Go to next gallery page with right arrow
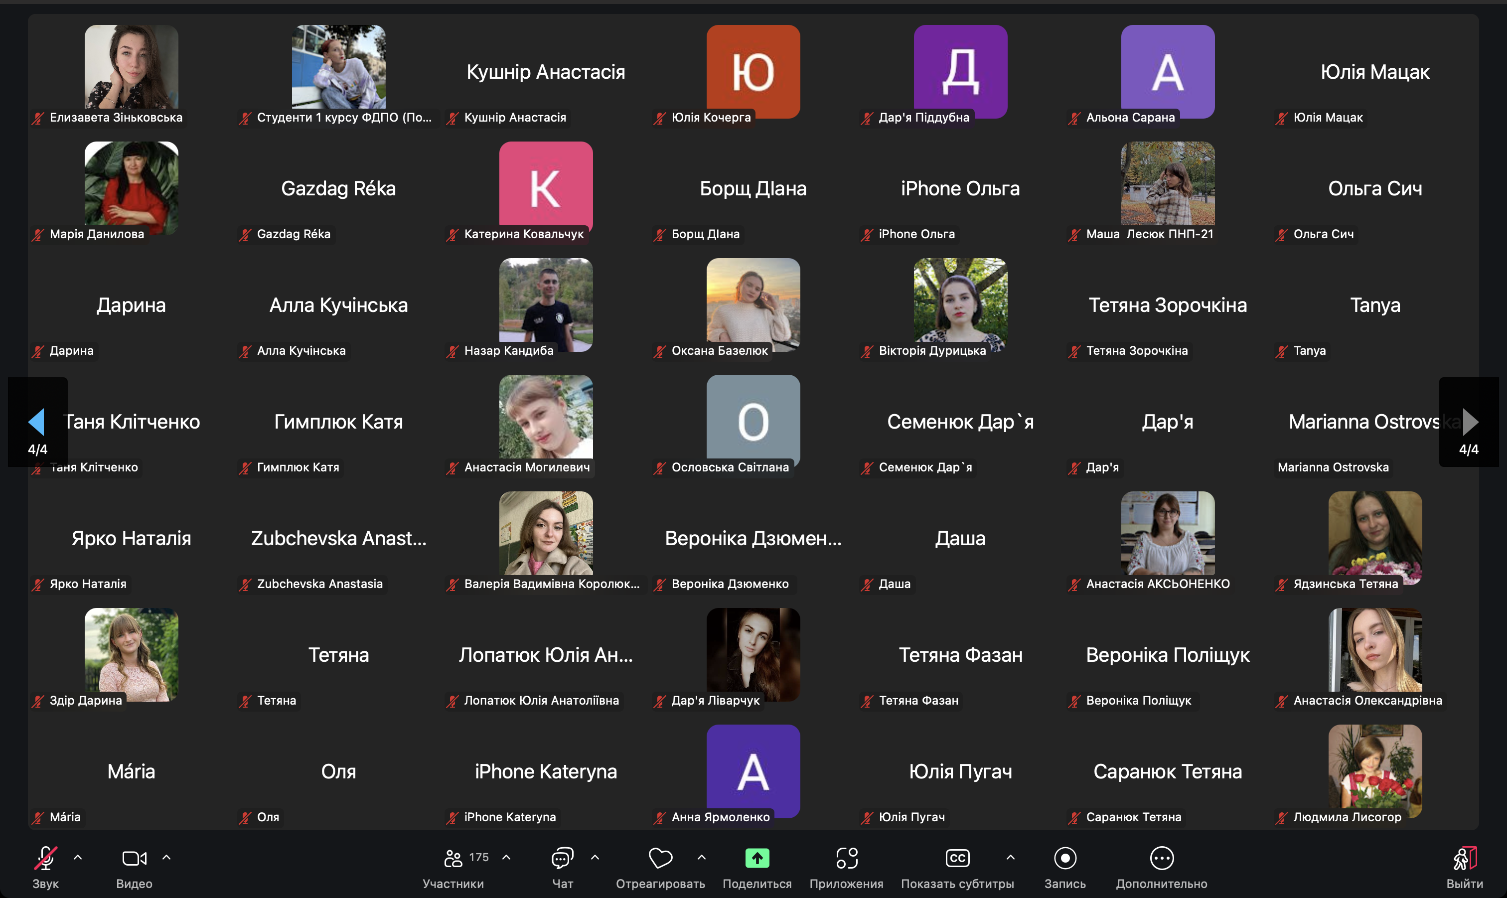 (1470, 422)
